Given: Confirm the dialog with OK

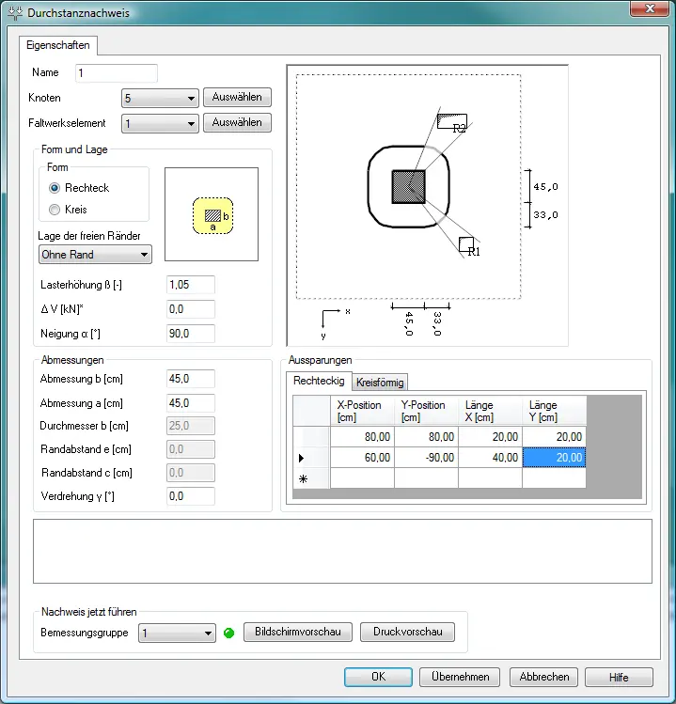Looking at the screenshot, I should (378, 677).
